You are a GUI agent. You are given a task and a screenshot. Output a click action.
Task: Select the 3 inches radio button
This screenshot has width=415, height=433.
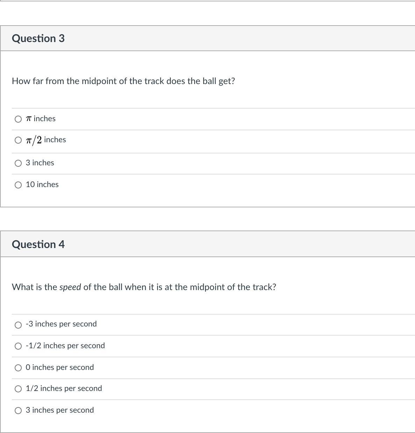coord(18,163)
